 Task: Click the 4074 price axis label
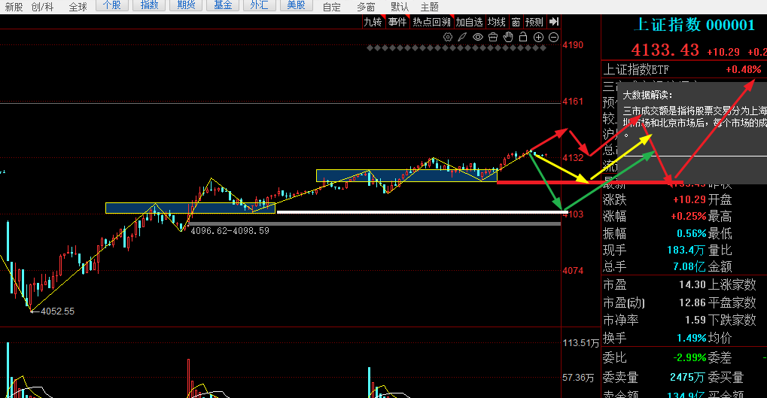pos(573,270)
